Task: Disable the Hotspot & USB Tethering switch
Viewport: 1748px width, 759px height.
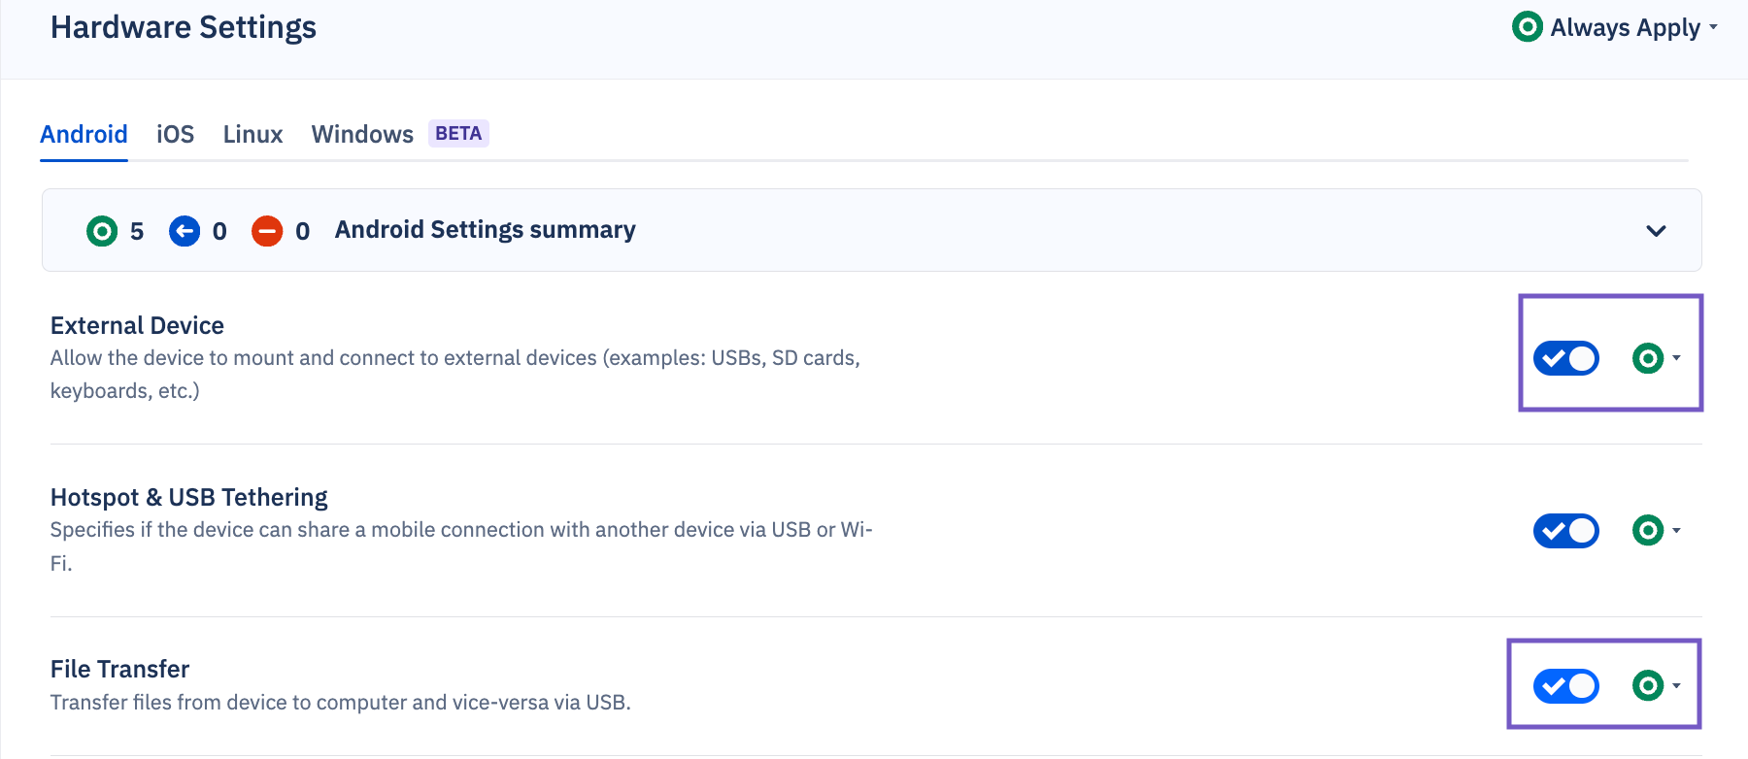Action: (1566, 531)
